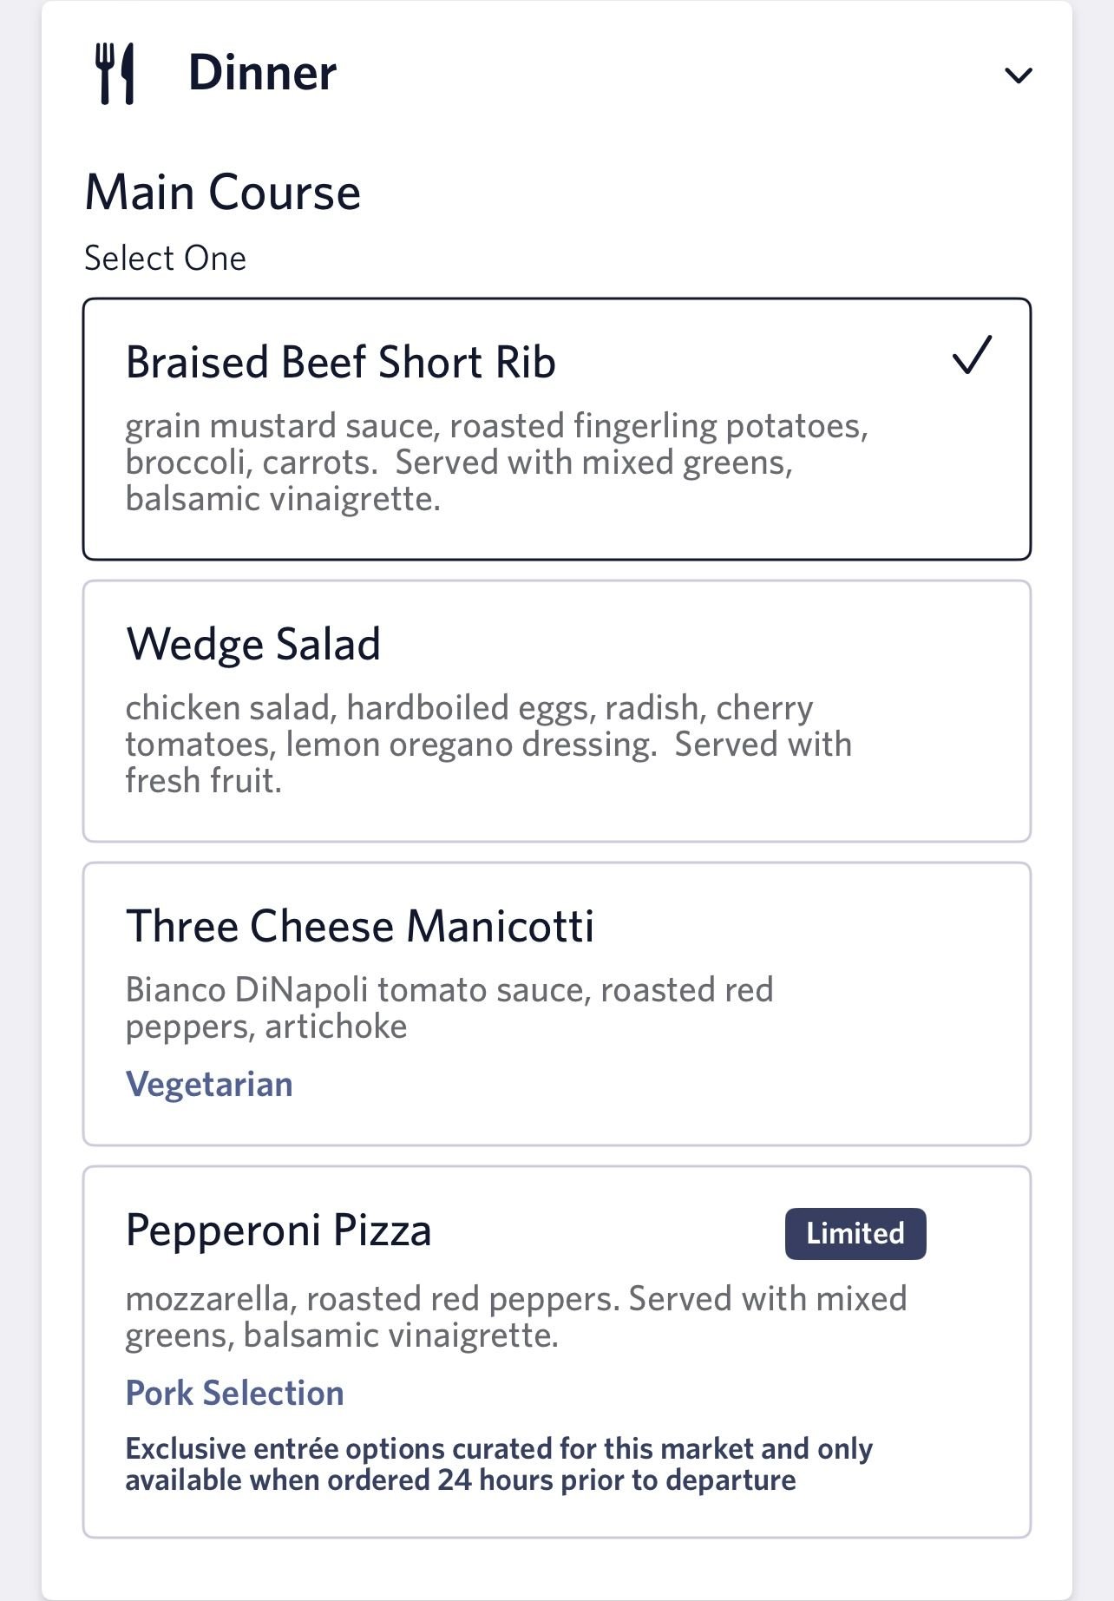This screenshot has height=1601, width=1114.
Task: Collapse the Dinner section with chevron
Action: pos(1018,75)
